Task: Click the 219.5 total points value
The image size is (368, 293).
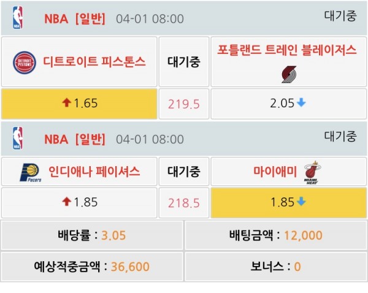Action: click(x=184, y=104)
